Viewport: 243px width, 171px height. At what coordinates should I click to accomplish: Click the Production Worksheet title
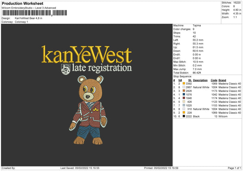pyautogui.click(x=23, y=3)
